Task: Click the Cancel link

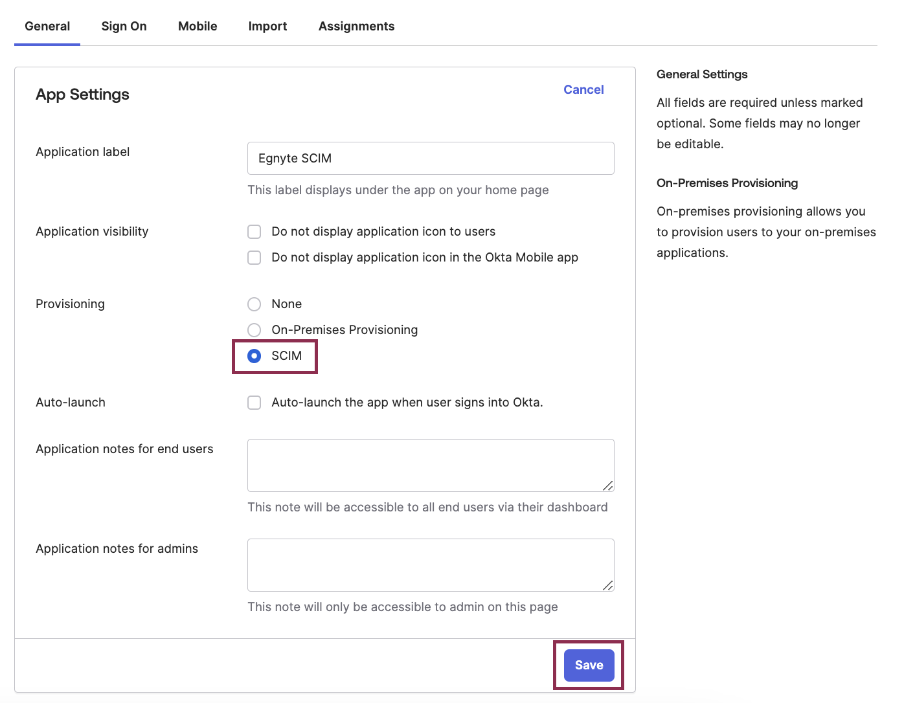Action: pos(583,89)
